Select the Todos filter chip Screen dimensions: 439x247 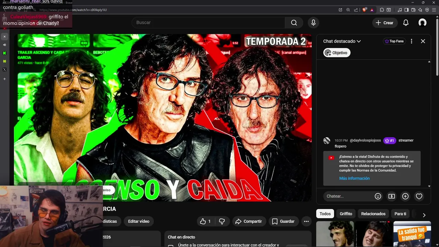click(325, 214)
